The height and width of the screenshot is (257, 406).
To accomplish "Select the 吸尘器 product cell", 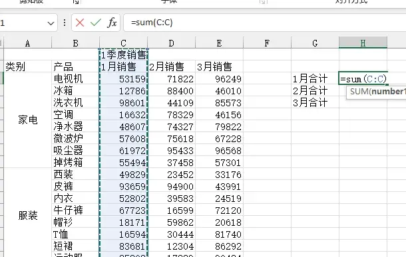I will [x=75, y=150].
